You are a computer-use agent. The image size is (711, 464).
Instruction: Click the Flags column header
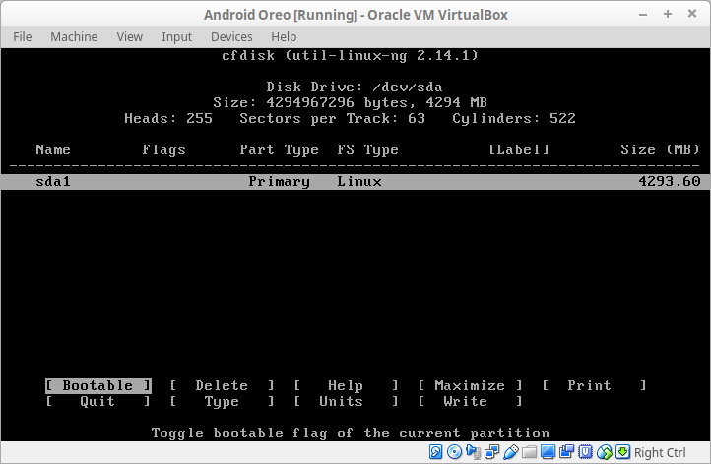coord(163,149)
